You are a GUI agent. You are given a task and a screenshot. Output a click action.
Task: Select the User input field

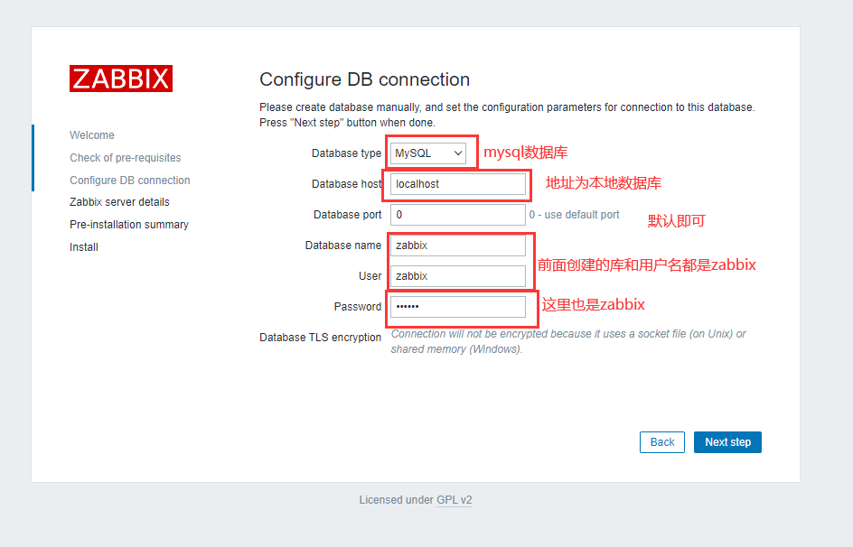458,276
